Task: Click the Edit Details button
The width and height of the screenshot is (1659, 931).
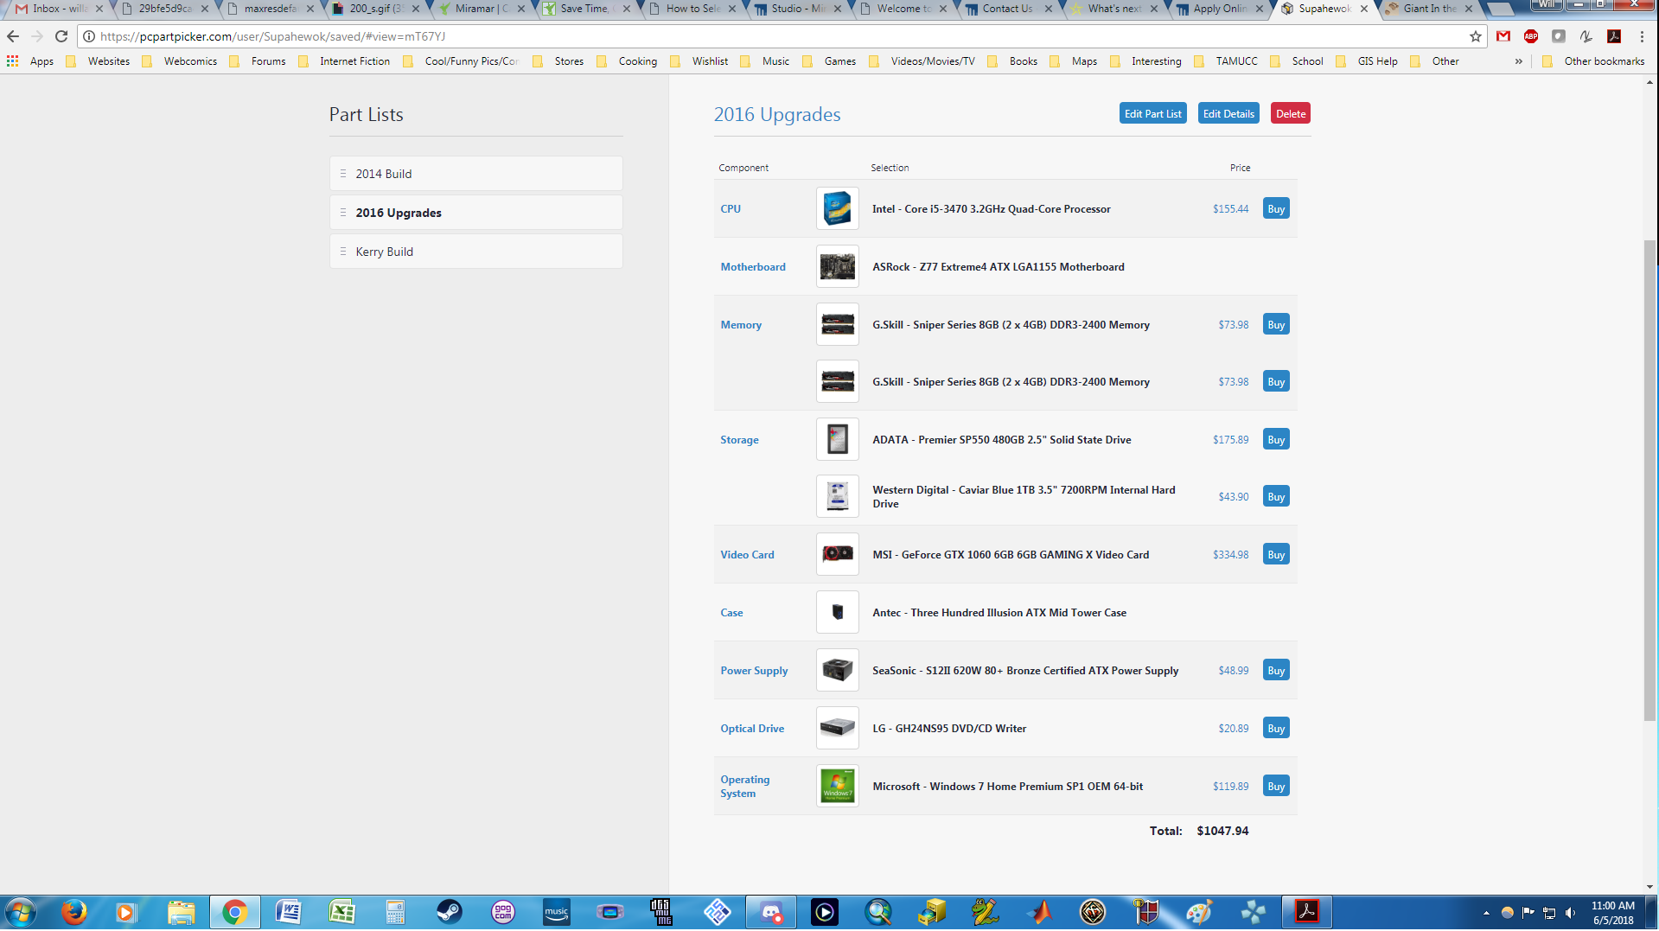Action: [x=1228, y=113]
